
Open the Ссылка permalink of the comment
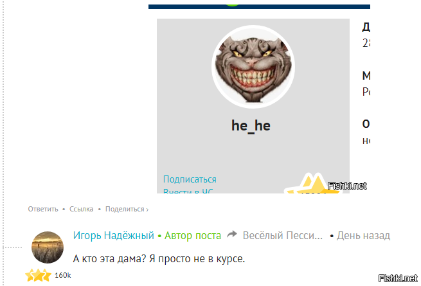tap(82, 209)
